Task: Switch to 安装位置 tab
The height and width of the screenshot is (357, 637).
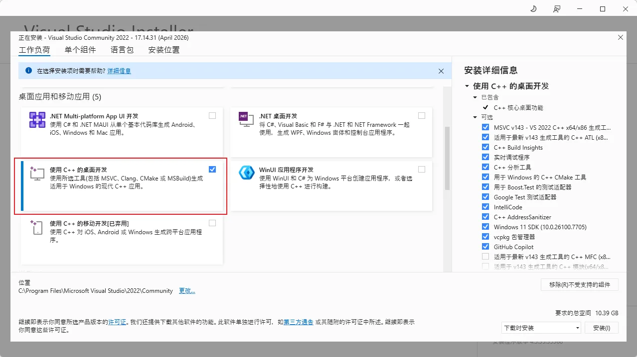Action: (164, 50)
